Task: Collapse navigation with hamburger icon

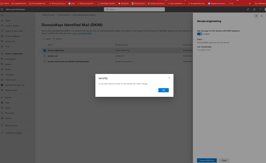Action: pyautogui.click(x=2, y=15)
